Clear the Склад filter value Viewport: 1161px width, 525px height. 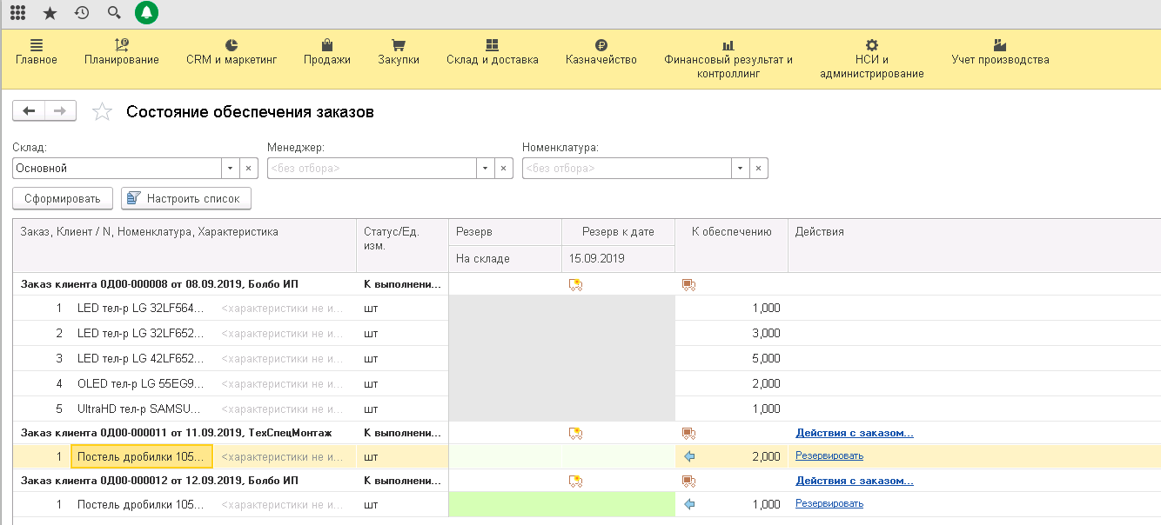pos(248,169)
